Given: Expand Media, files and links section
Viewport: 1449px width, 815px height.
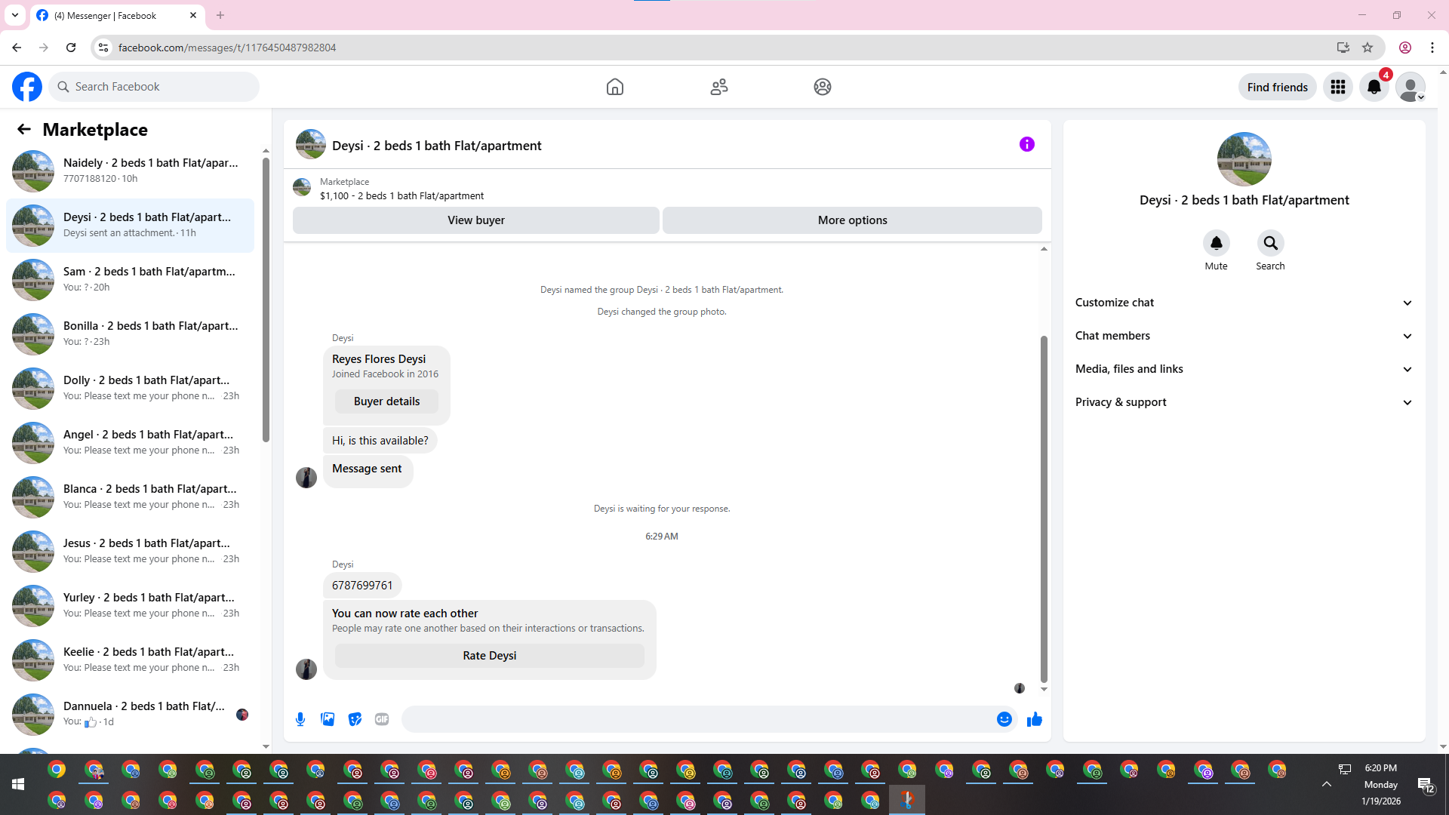Looking at the screenshot, I should pyautogui.click(x=1244, y=369).
